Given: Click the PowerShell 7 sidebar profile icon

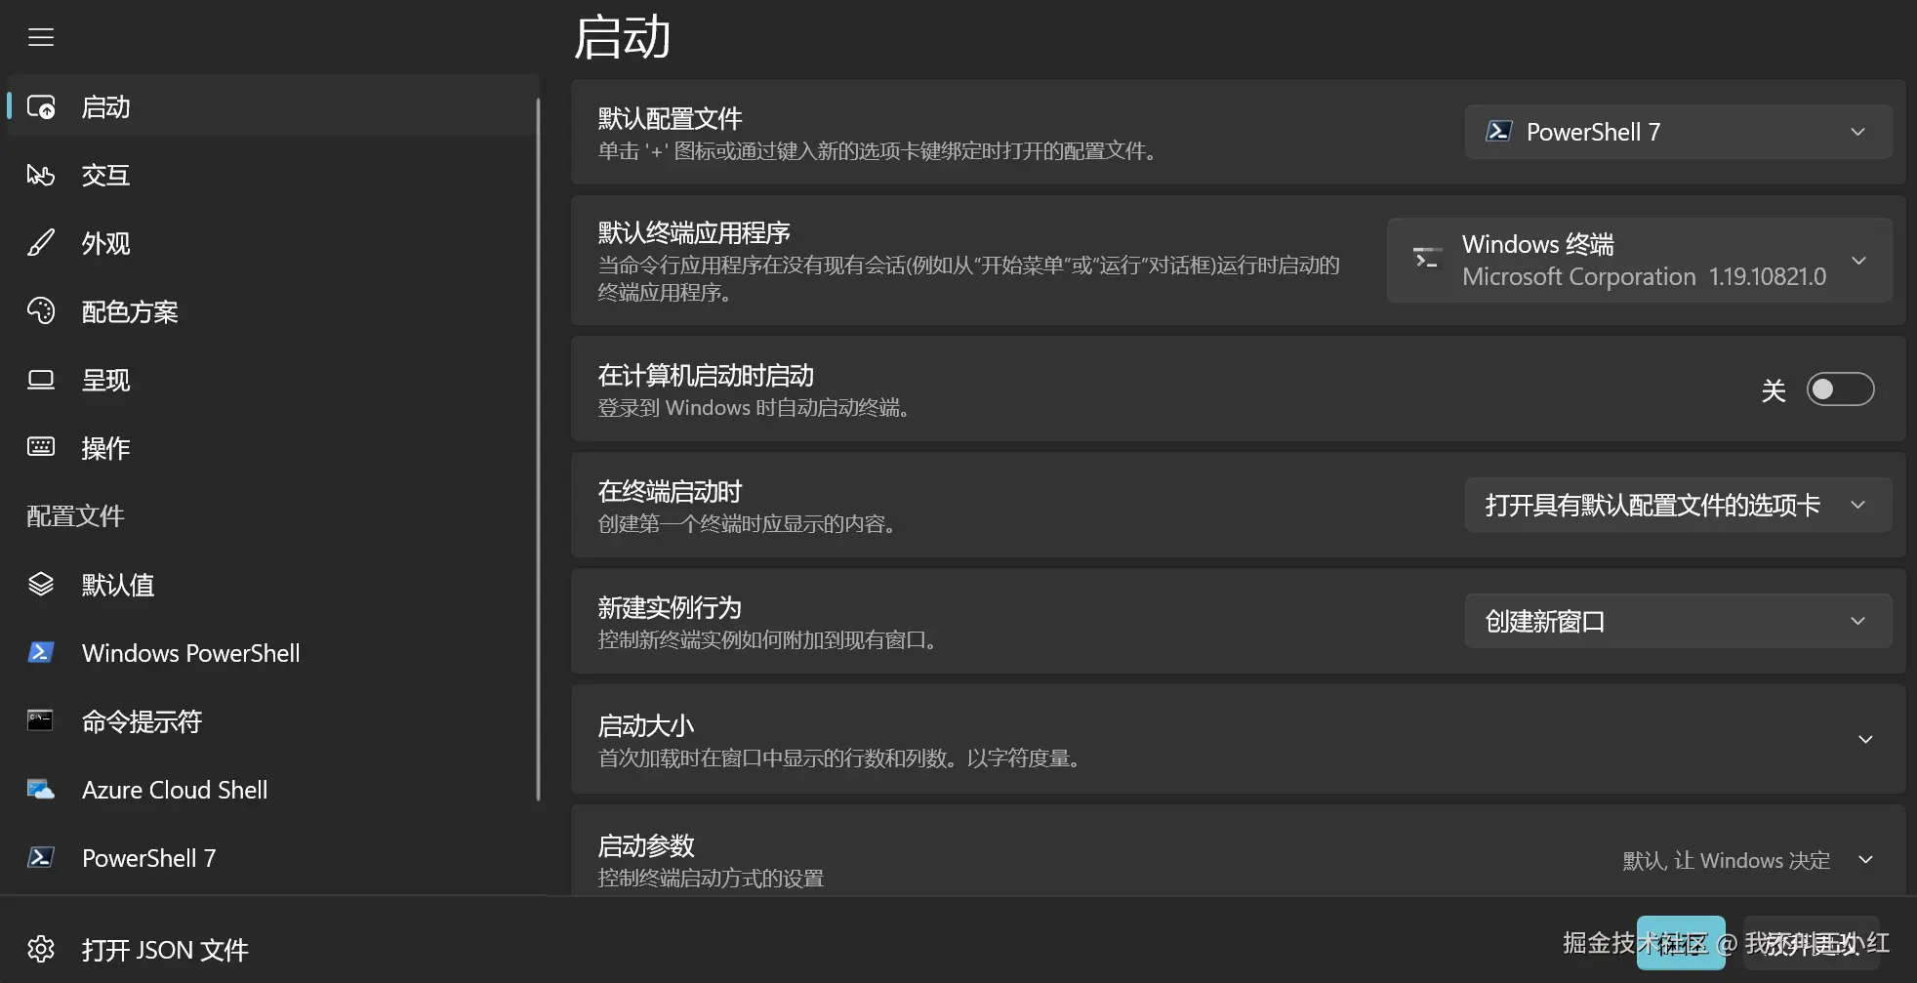Looking at the screenshot, I should [x=41, y=857].
